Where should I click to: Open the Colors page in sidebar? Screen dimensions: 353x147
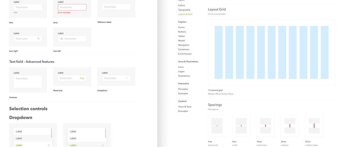[182, 5]
